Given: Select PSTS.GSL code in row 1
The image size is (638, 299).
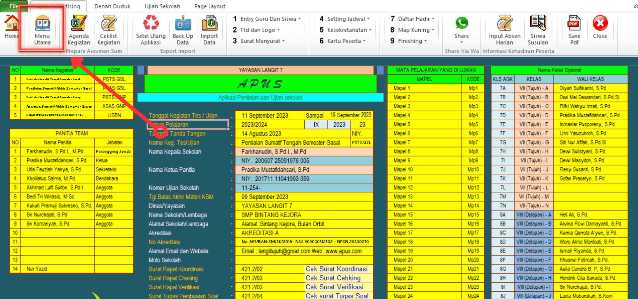Looking at the screenshot, I should coord(114,79).
